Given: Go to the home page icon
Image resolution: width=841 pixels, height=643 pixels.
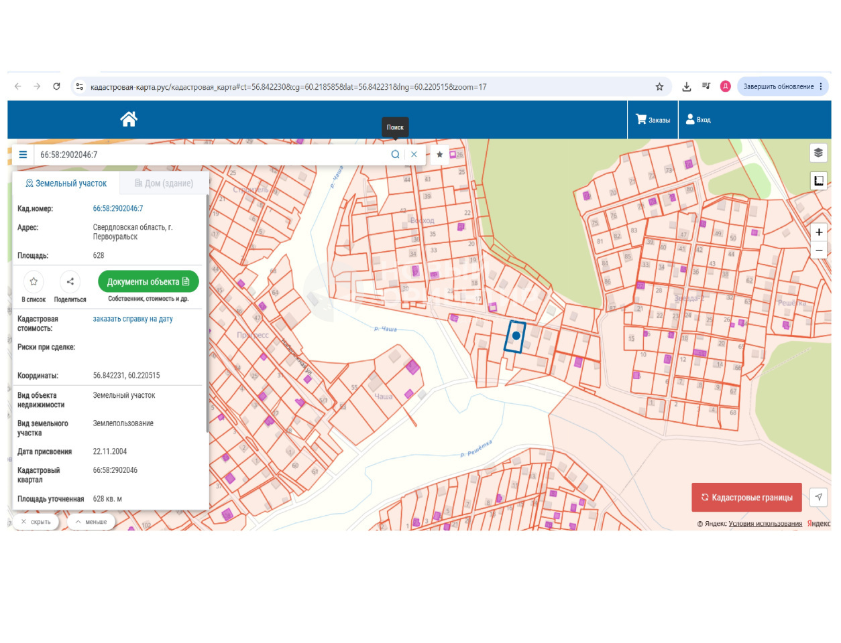Looking at the screenshot, I should click(129, 119).
